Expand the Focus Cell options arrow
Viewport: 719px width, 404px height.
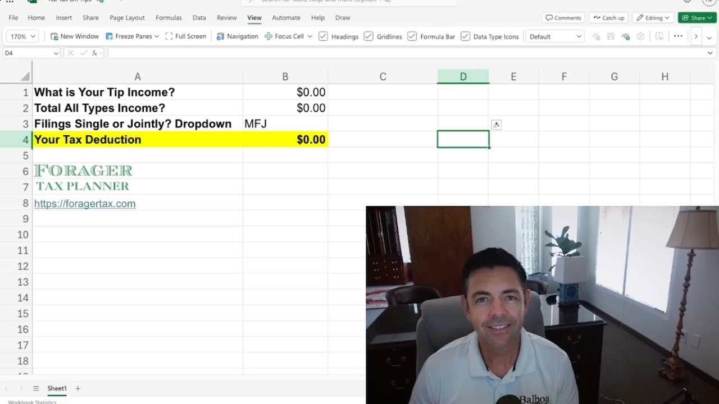click(x=310, y=36)
